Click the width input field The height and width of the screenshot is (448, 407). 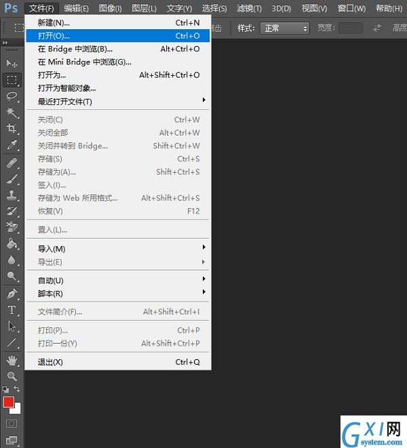[351, 28]
